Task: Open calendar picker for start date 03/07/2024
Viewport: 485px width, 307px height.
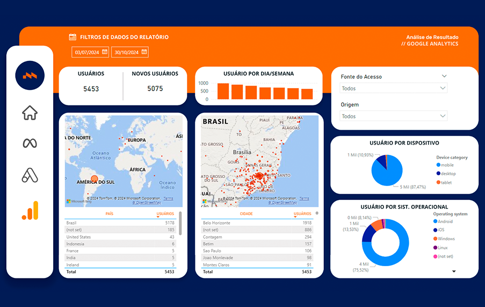Action: tap(105, 52)
